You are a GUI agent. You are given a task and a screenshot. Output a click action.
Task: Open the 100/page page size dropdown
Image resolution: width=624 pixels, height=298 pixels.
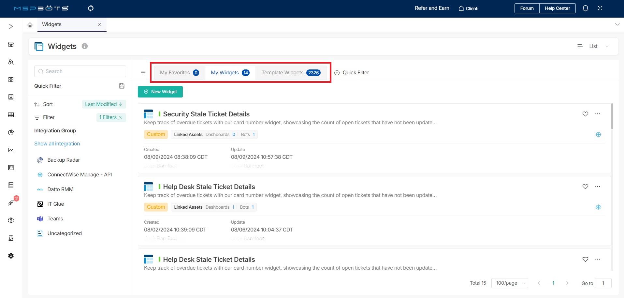pos(509,283)
